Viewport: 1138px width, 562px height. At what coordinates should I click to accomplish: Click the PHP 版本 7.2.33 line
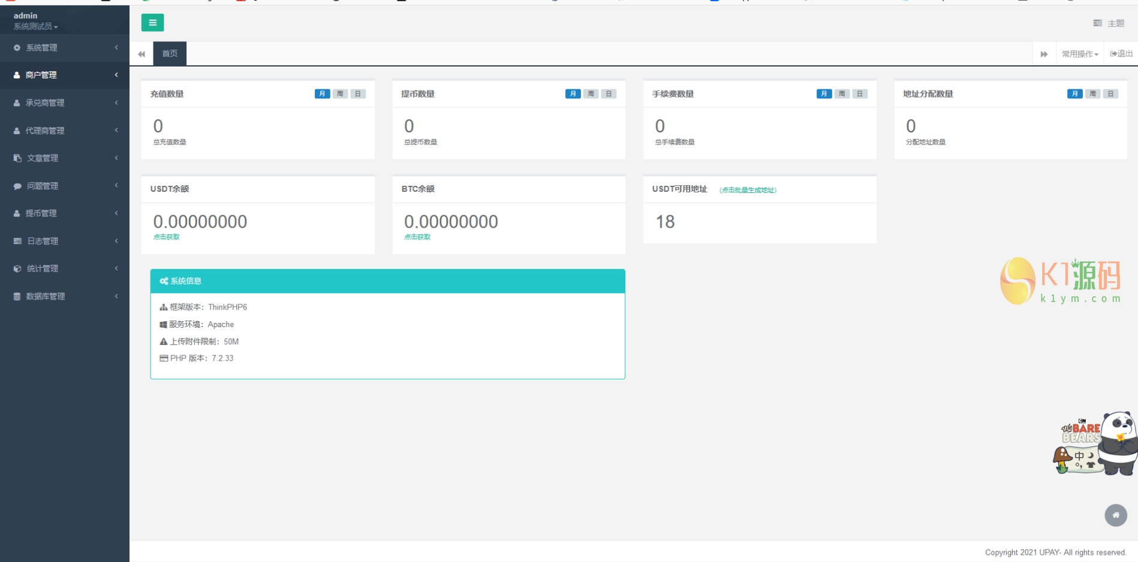[197, 358]
